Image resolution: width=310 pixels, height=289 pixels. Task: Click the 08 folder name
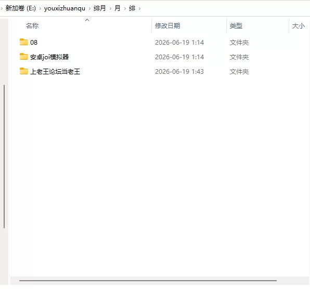point(34,42)
